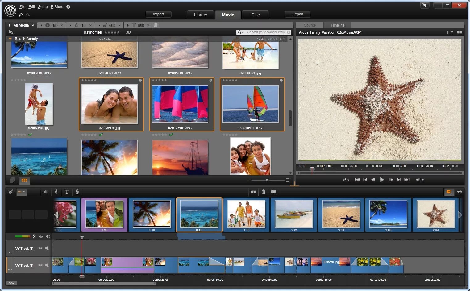This screenshot has width=470, height=291.
Task: Click the quick import folder icon
Action: (11, 32)
